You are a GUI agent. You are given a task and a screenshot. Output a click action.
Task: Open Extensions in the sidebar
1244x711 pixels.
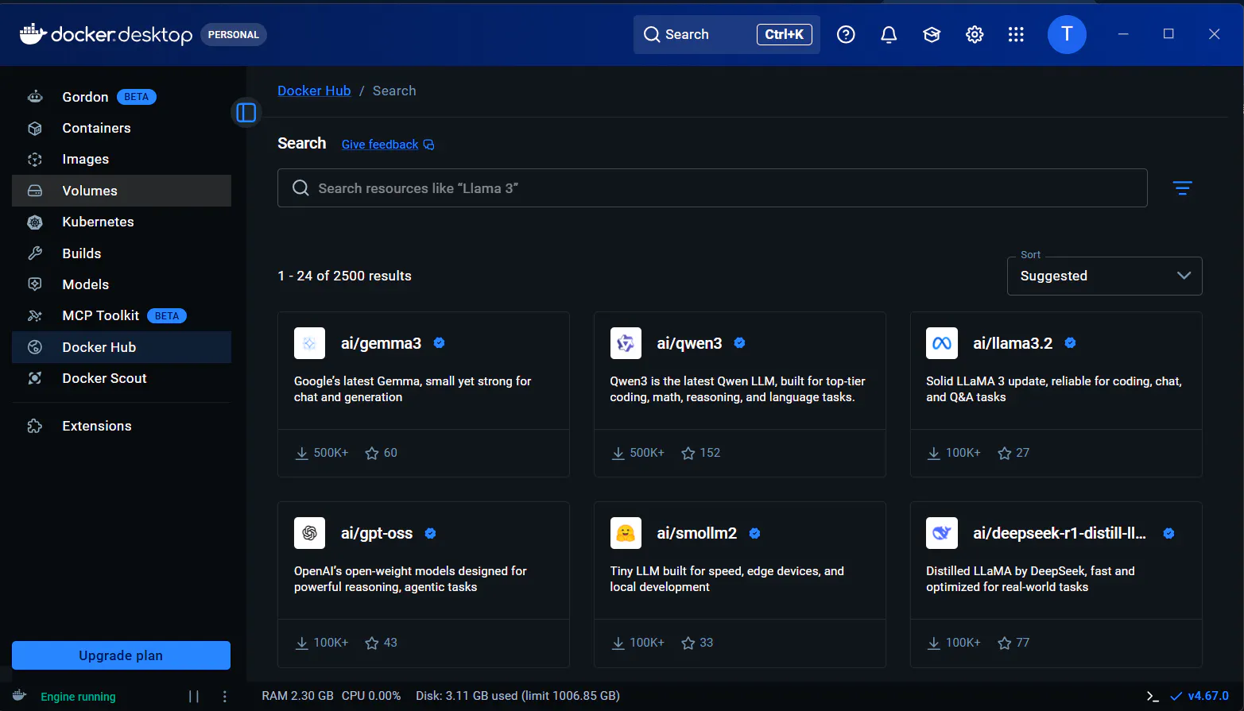pos(122,426)
